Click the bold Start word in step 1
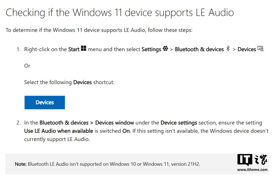This screenshot has height=177, width=272. 74,49
